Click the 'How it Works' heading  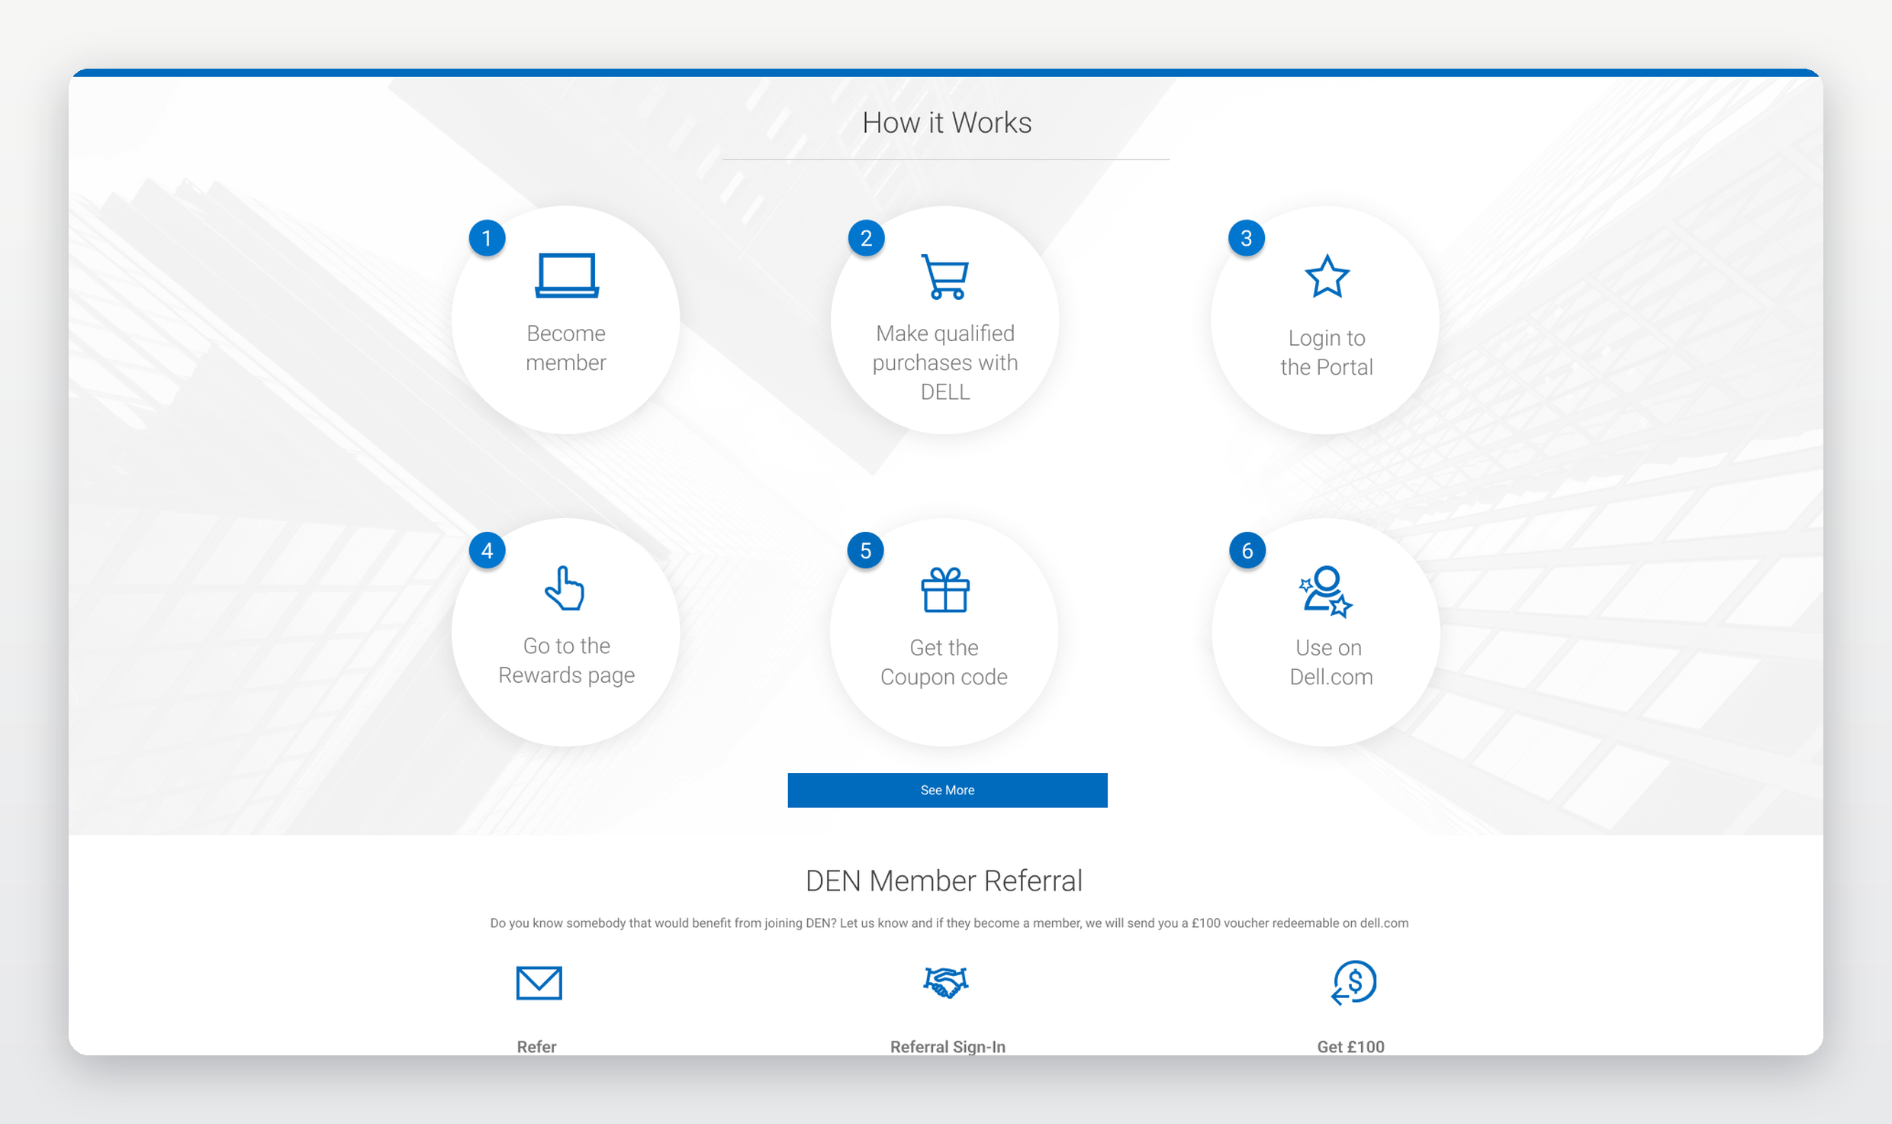[947, 123]
